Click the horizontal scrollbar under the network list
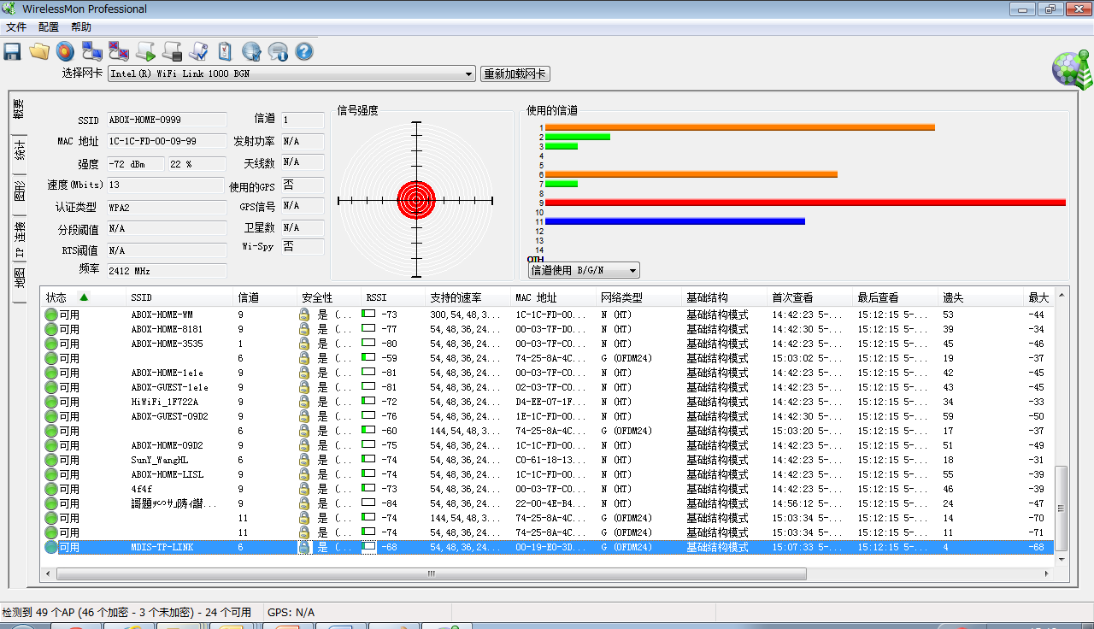Screen dimensions: 1094x629 pos(431,574)
